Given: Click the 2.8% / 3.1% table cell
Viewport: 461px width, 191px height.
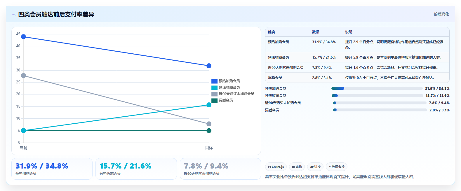Looking at the screenshot, I should coord(322,78).
